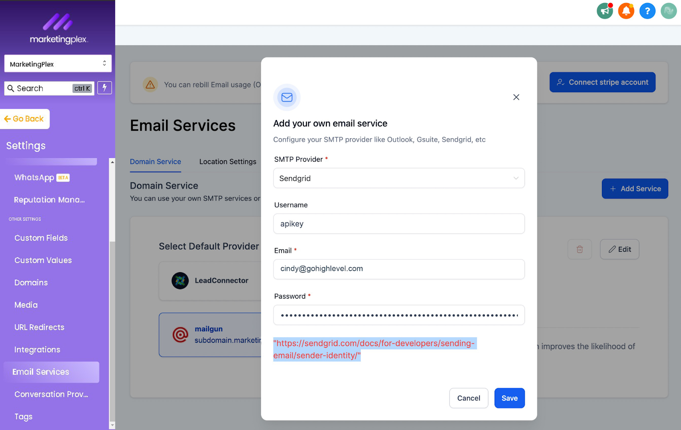Click the Go Back button

pyautogui.click(x=25, y=119)
